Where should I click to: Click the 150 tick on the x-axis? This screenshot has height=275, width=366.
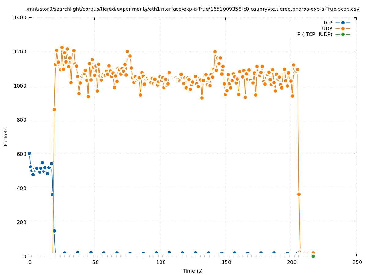coord(226,262)
